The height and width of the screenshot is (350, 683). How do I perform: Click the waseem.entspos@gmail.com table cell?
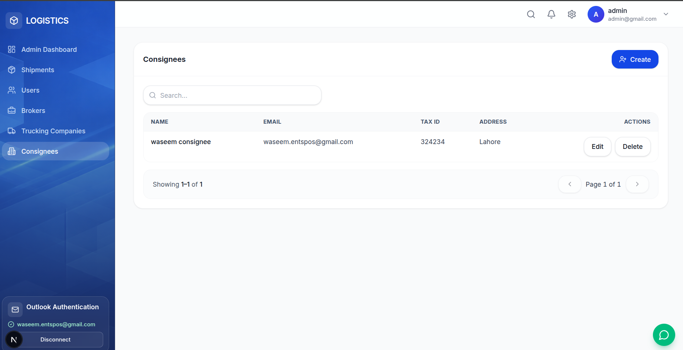click(308, 142)
